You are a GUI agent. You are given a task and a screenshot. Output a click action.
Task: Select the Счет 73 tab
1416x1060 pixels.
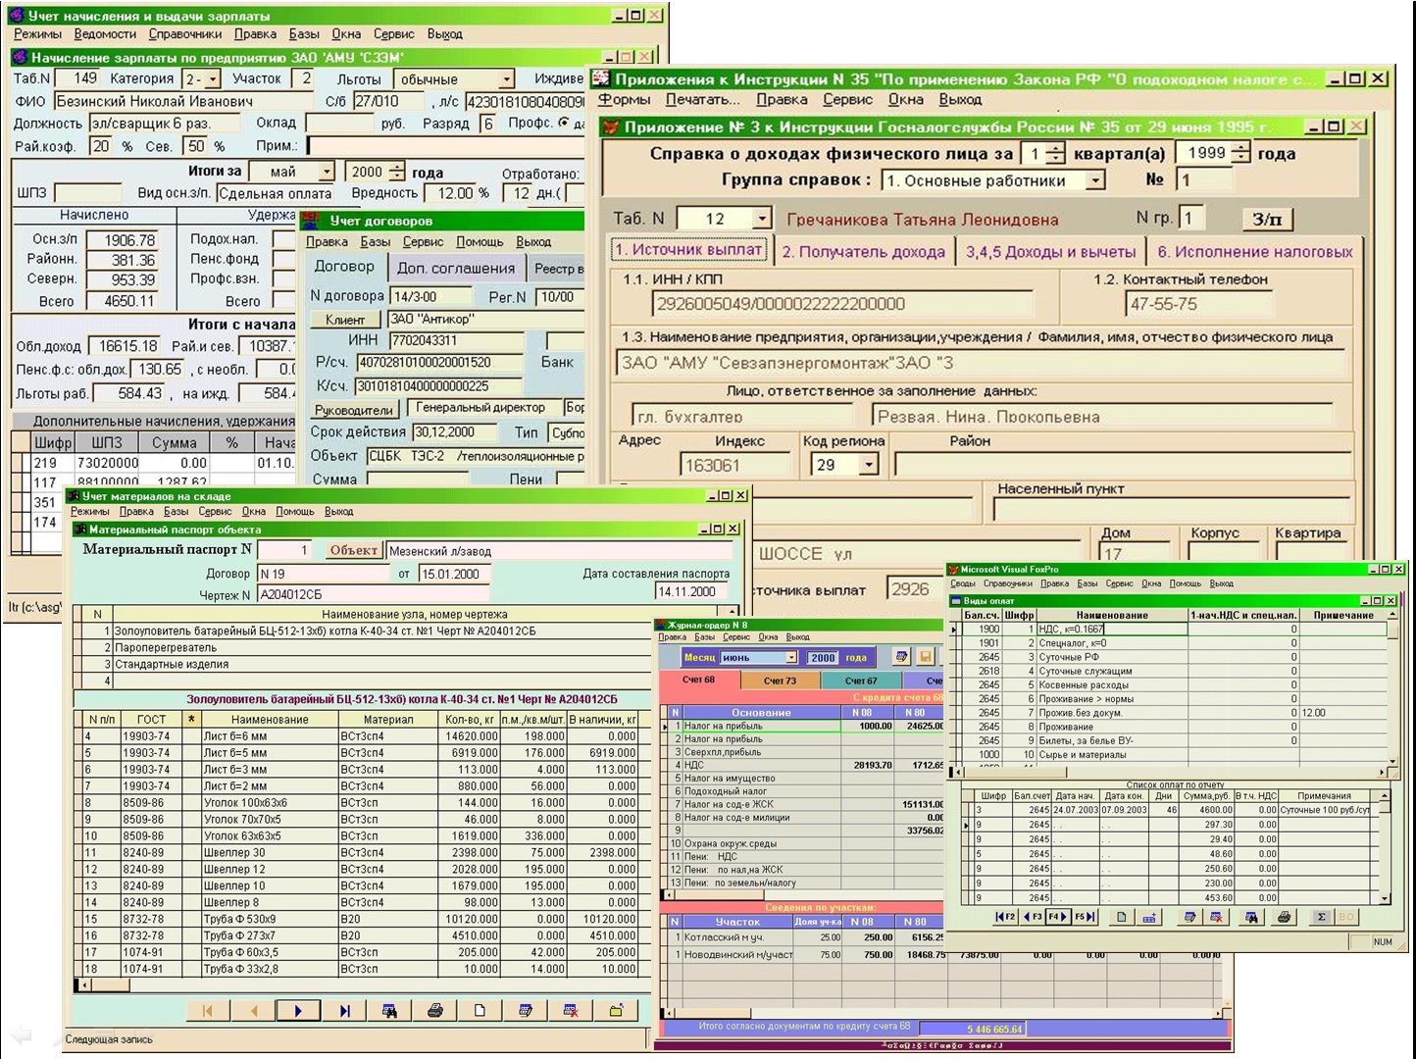pyautogui.click(x=780, y=680)
